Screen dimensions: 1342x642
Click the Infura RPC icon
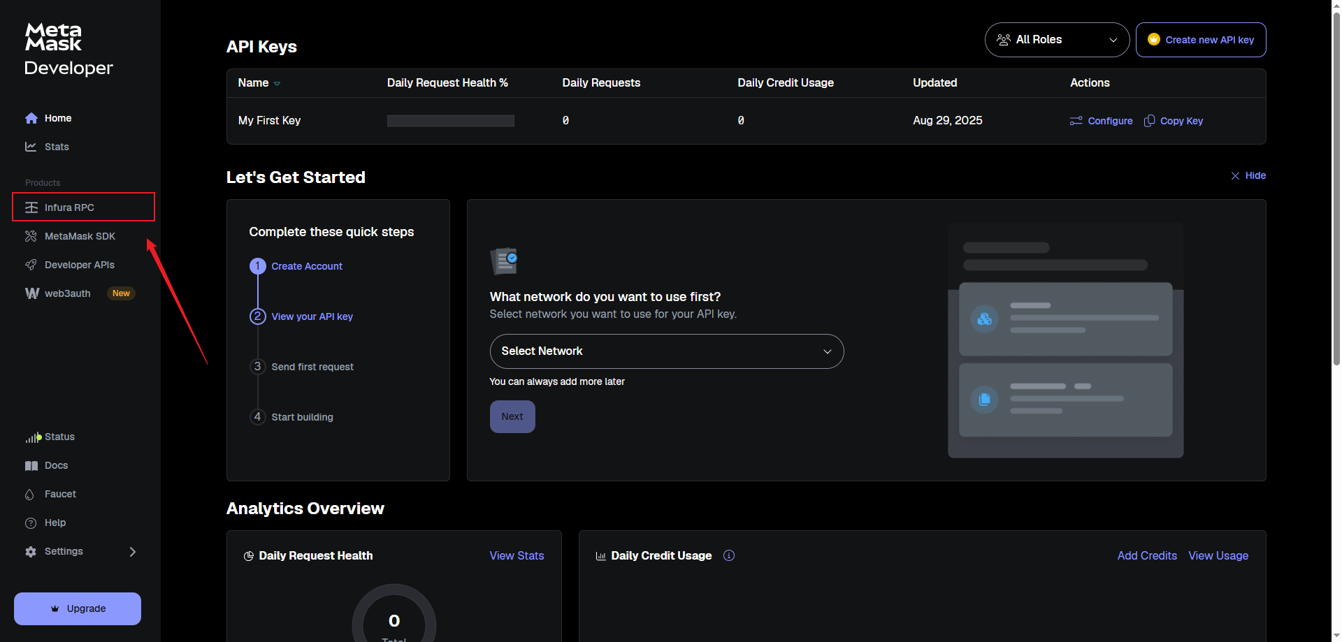[31, 207]
